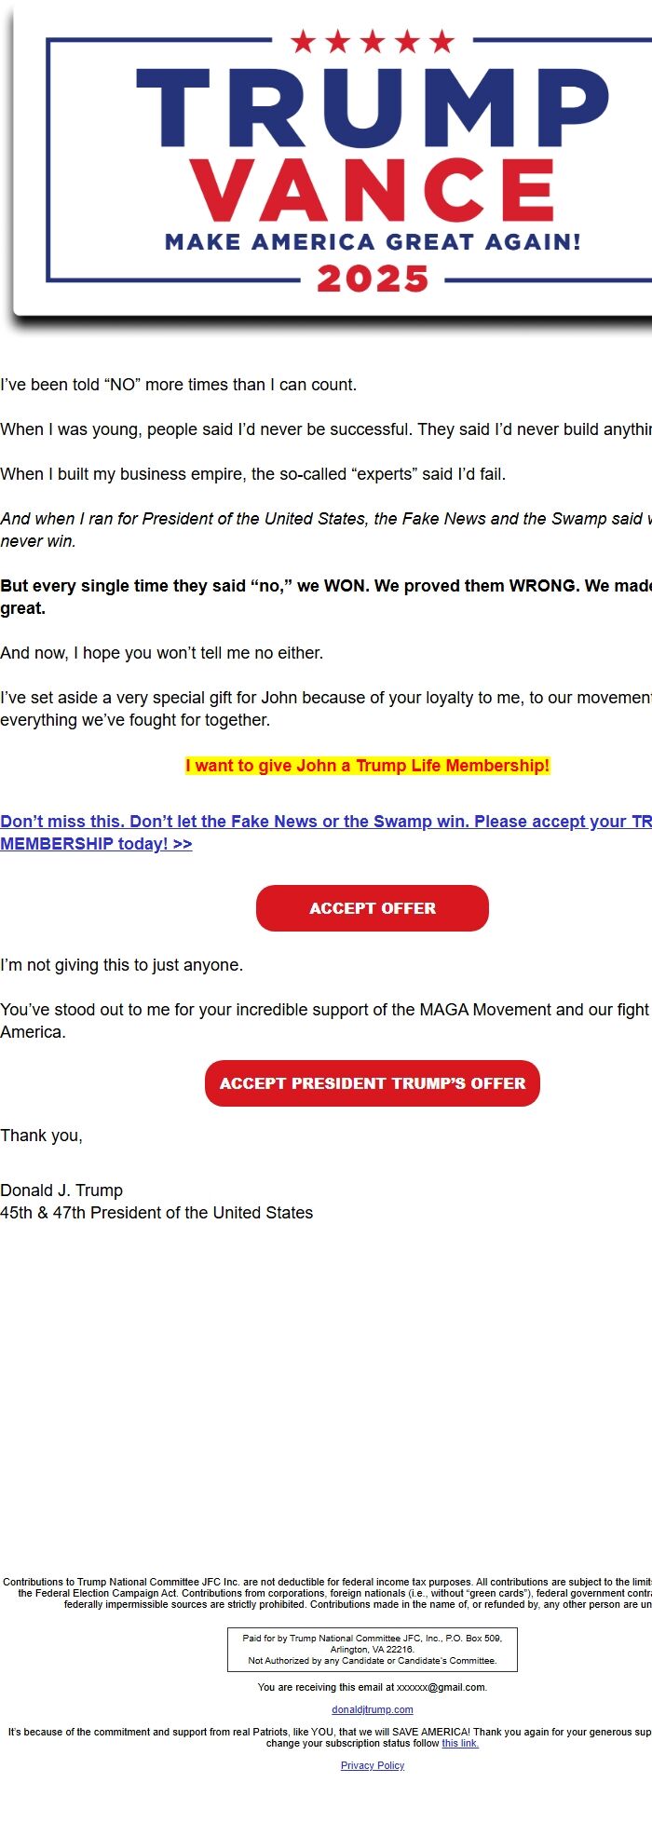Click the red stars atop the banner

click(x=372, y=42)
